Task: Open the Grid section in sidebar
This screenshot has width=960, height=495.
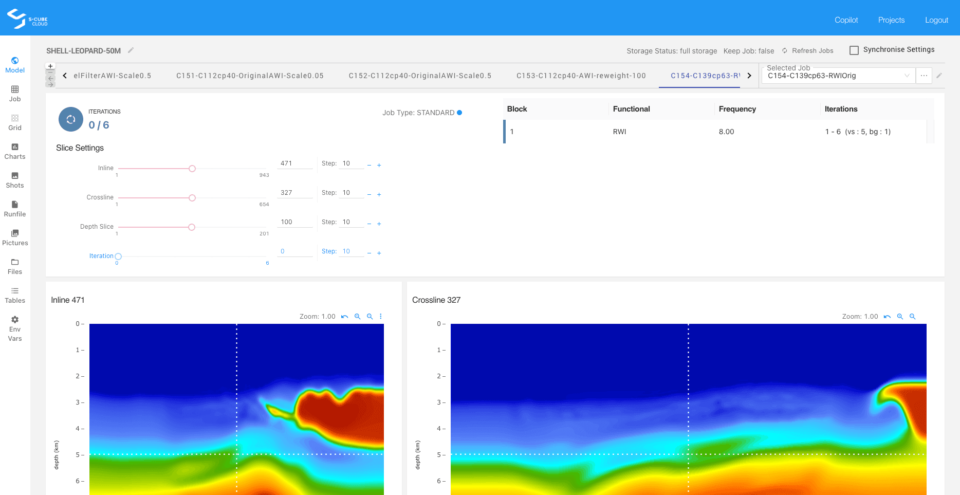Action: [x=15, y=123]
